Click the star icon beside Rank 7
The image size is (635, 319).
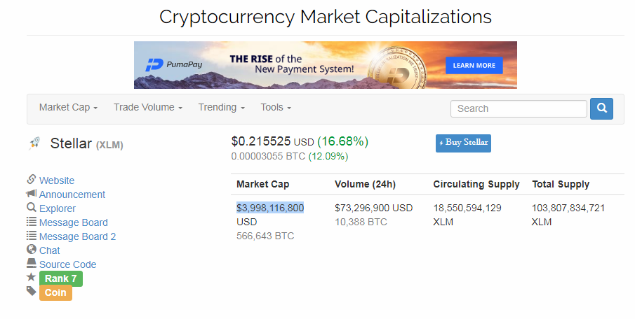32,278
